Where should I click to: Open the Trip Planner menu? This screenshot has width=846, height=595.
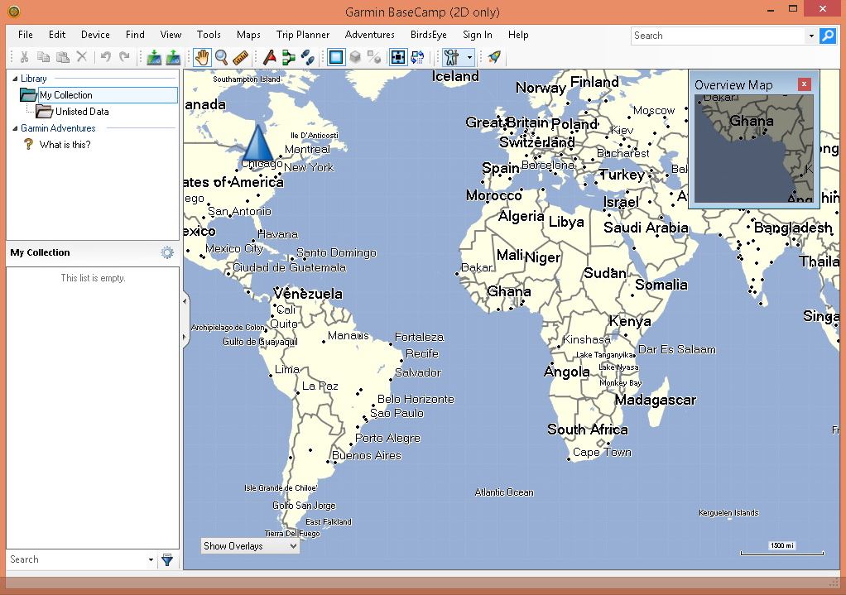(303, 35)
